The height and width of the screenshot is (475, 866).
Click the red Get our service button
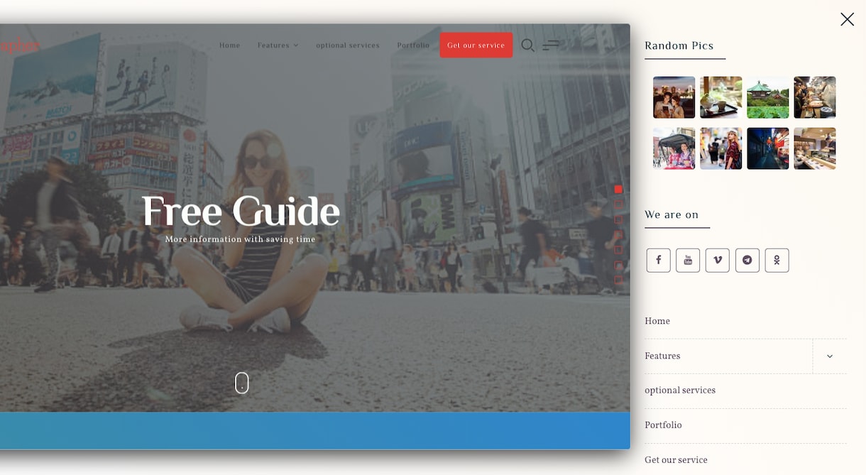(x=476, y=45)
